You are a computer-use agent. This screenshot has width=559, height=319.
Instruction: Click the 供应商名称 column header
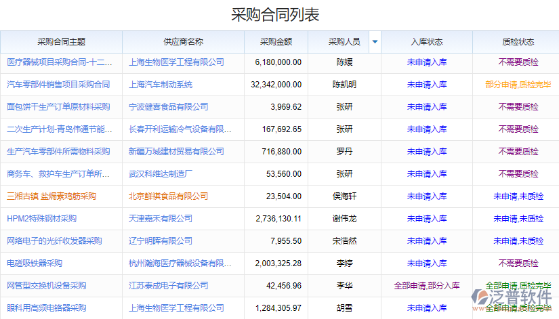183,42
